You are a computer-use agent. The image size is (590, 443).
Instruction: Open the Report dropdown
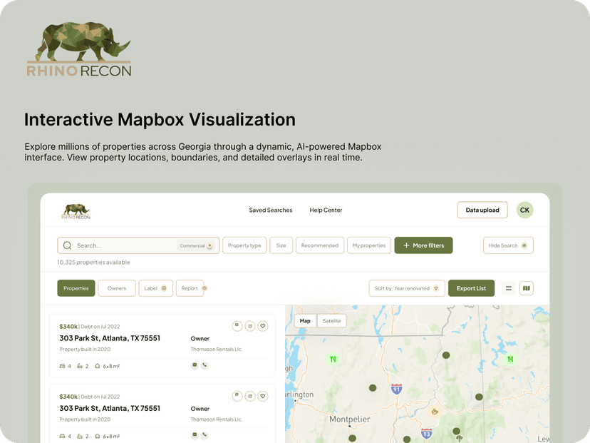pyautogui.click(x=190, y=287)
